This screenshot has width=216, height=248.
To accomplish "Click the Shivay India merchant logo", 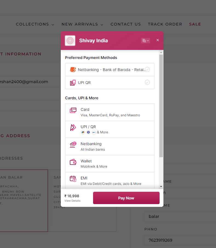I will [x=70, y=41].
